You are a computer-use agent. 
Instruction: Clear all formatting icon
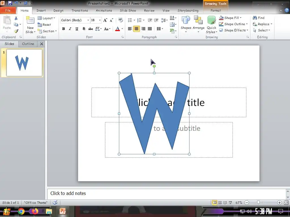(x=120, y=20)
